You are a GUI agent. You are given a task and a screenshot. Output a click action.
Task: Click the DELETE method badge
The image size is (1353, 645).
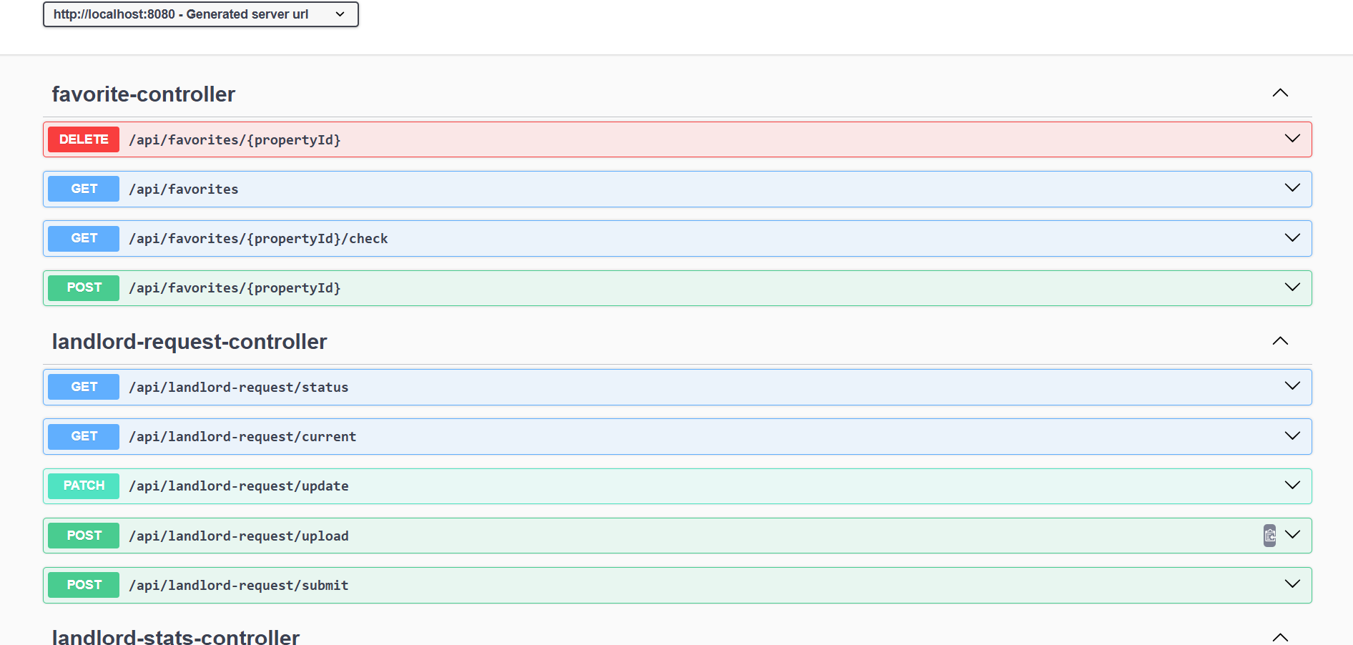[x=84, y=139]
